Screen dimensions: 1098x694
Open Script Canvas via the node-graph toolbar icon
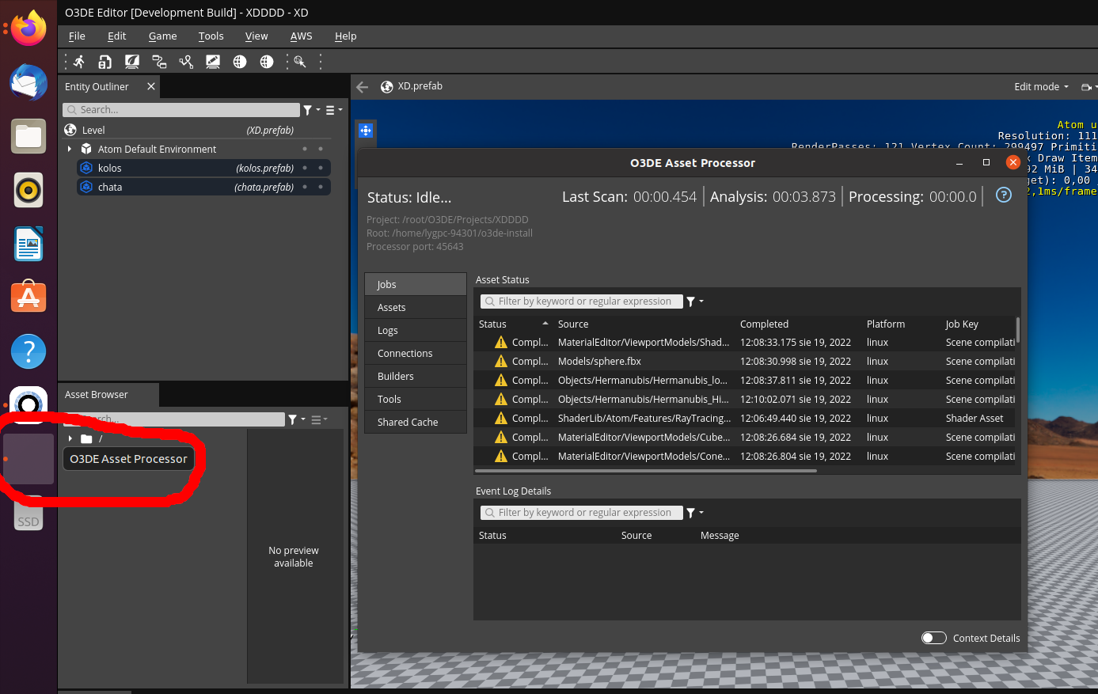coord(158,61)
